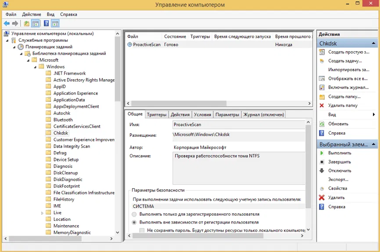Select the DiskCleanup folder in tree
The height and width of the screenshot is (252, 380).
tap(65, 173)
